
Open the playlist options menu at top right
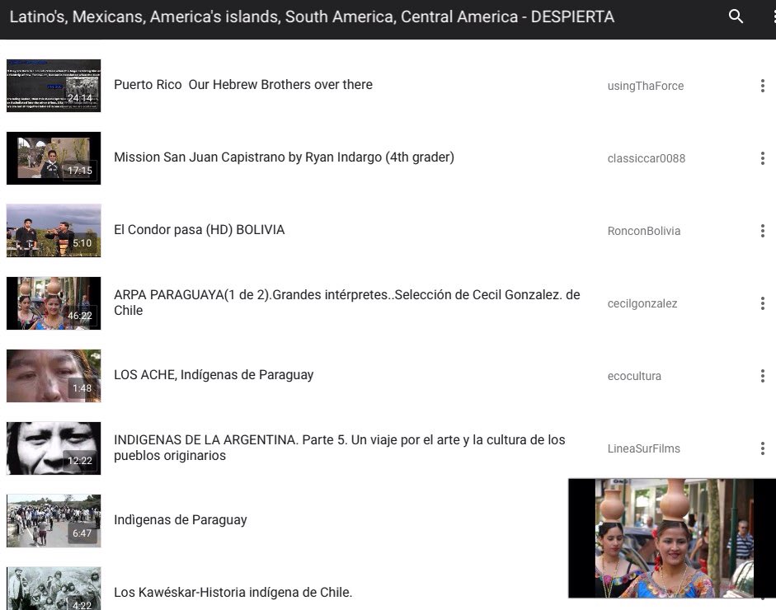click(x=772, y=16)
